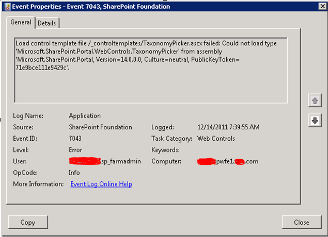328x237 pixels.
Task: Select the Level value Error
Action: pyautogui.click(x=75, y=150)
